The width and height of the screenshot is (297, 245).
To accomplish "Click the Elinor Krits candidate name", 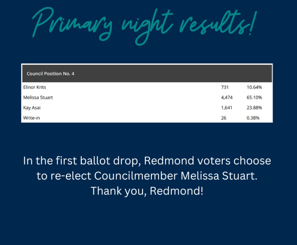I will (x=35, y=87).
